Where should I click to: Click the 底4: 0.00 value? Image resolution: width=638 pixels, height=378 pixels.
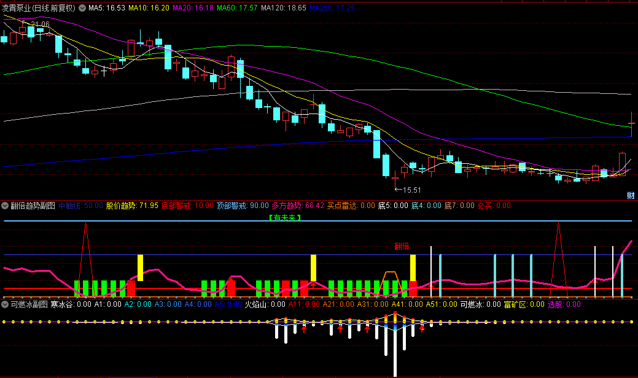pos(426,206)
